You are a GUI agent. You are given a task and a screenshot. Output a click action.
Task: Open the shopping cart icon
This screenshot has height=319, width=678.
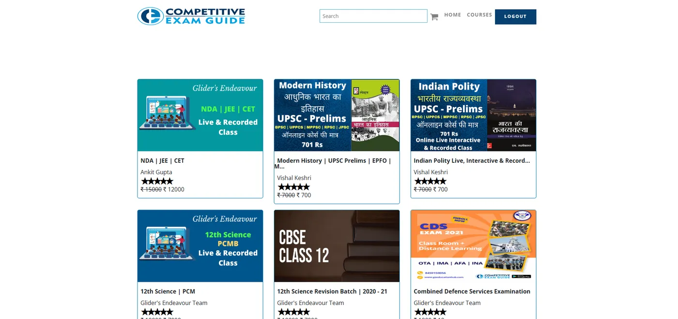(434, 17)
